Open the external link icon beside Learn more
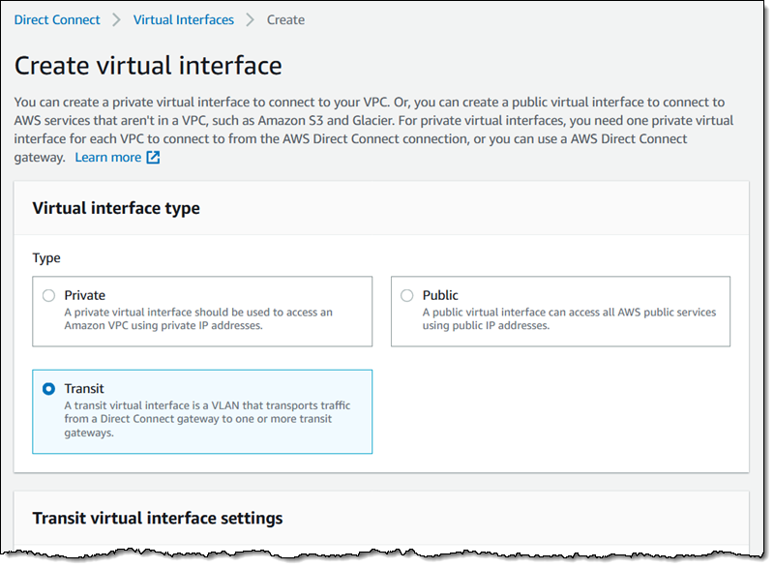 [x=153, y=158]
